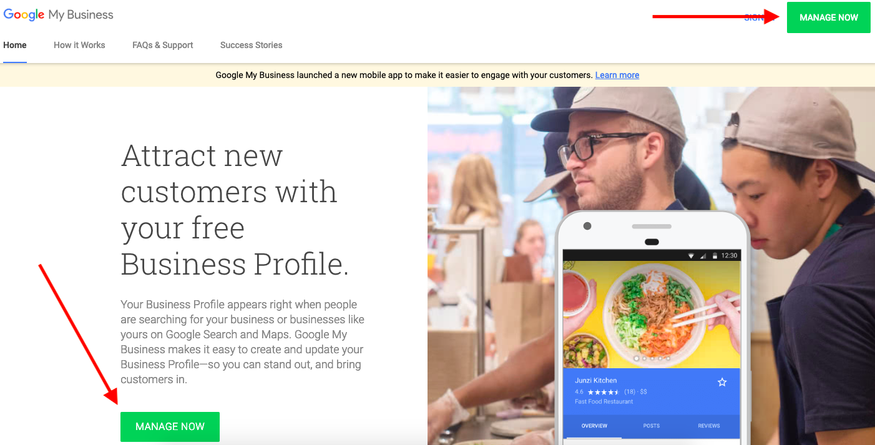This screenshot has height=445, width=875.
Task: Follow the Learn more link in the banner
Action: click(x=617, y=75)
